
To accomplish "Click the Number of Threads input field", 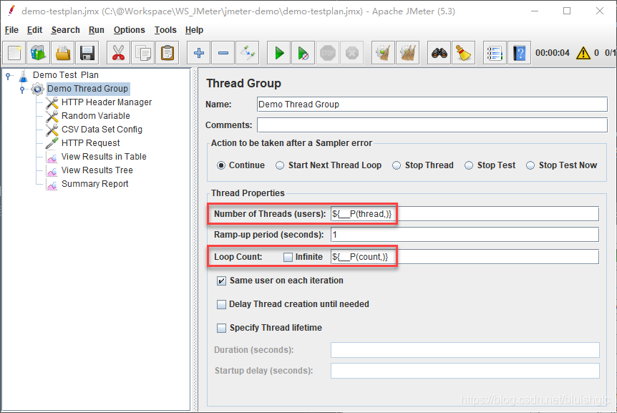I will click(465, 214).
